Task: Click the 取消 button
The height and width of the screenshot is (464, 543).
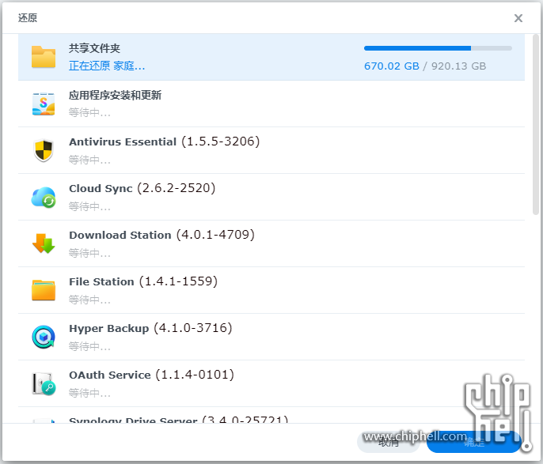Action: coord(388,442)
